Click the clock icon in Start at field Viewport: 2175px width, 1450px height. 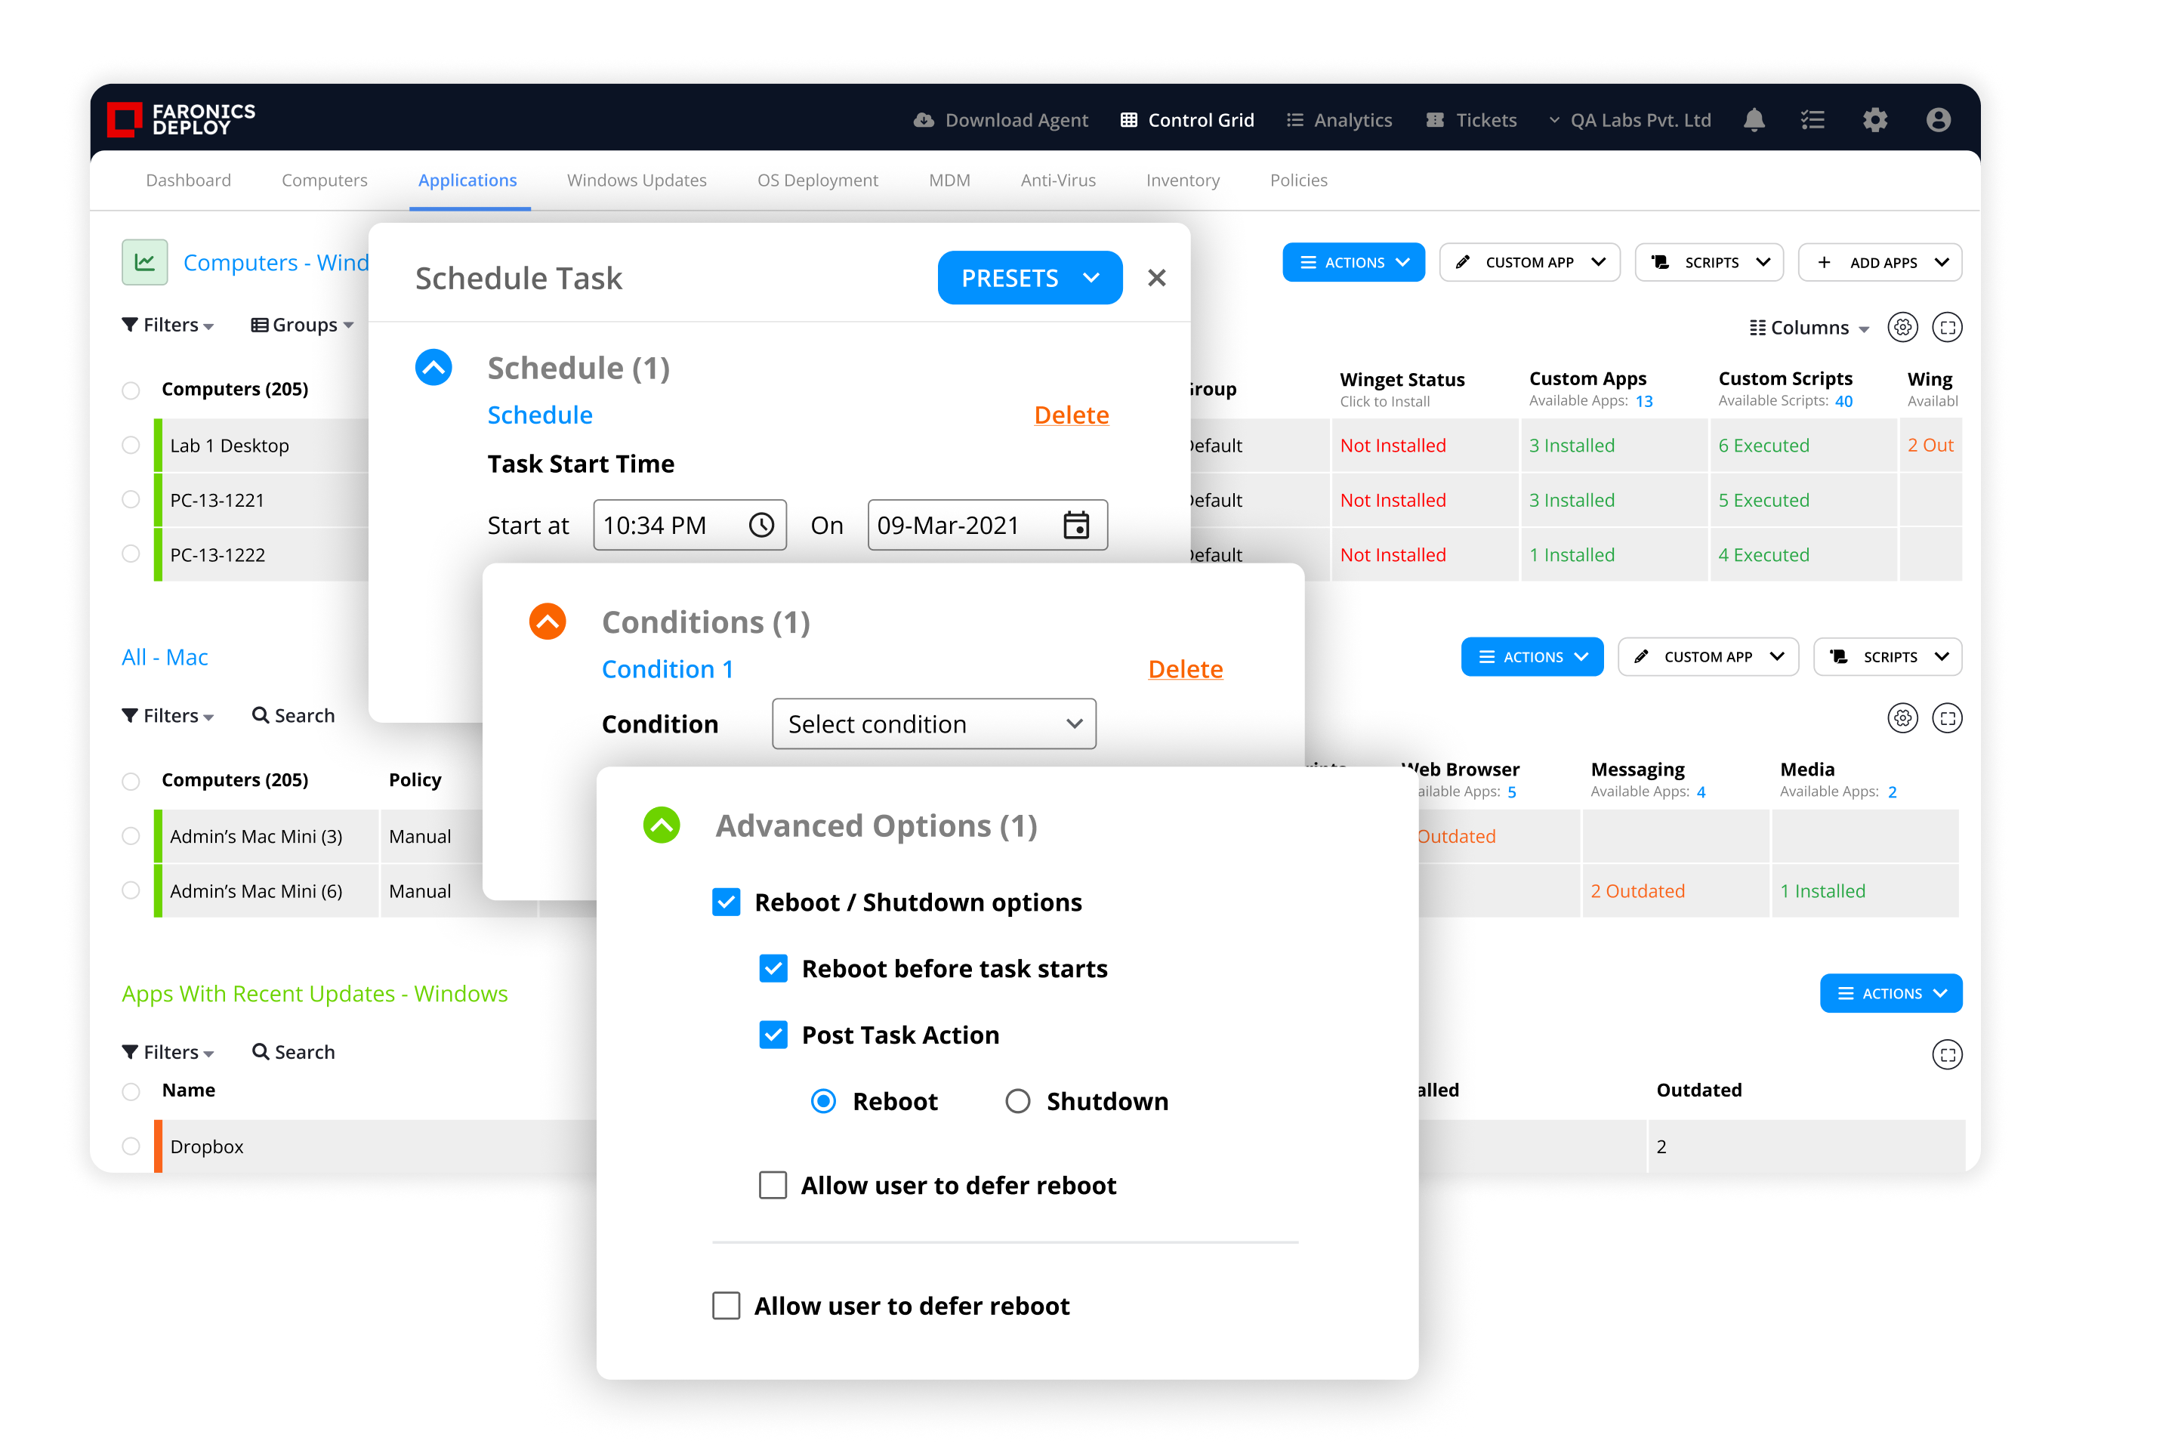pos(761,526)
